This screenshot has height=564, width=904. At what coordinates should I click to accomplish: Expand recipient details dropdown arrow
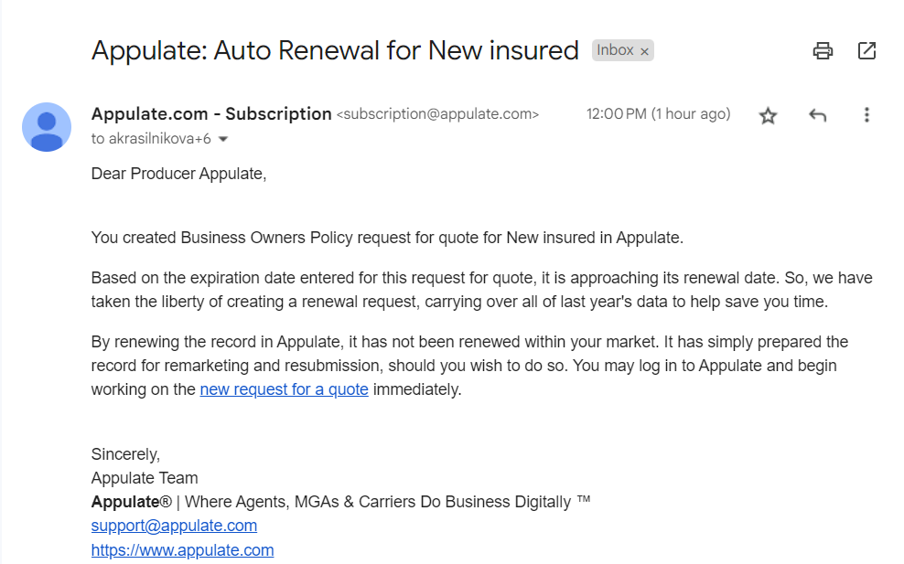click(x=222, y=140)
